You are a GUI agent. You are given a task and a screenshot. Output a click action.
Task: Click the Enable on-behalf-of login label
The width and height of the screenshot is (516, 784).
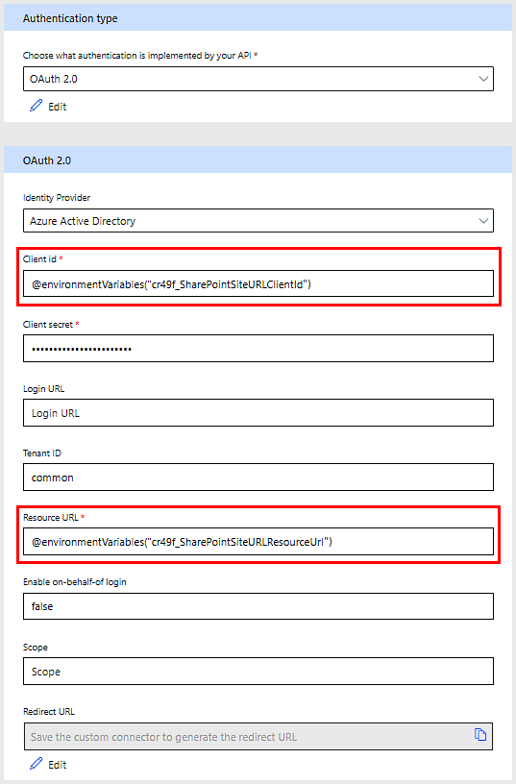[x=75, y=582]
